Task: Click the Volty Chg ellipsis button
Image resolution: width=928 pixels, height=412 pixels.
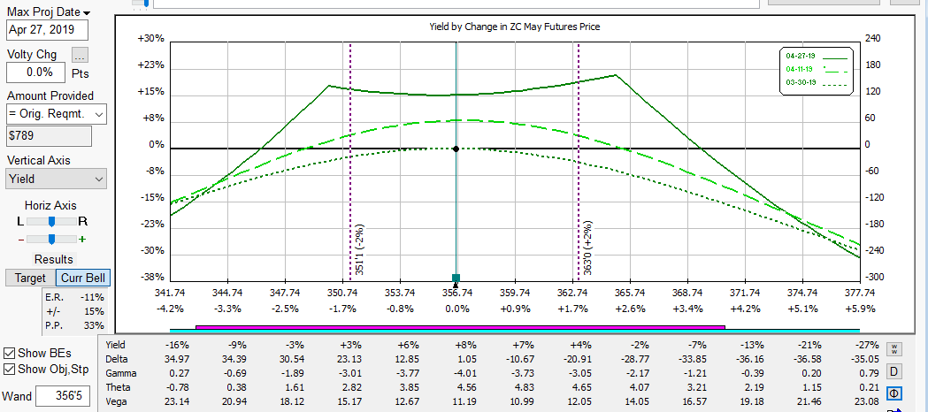Action: click(x=81, y=55)
